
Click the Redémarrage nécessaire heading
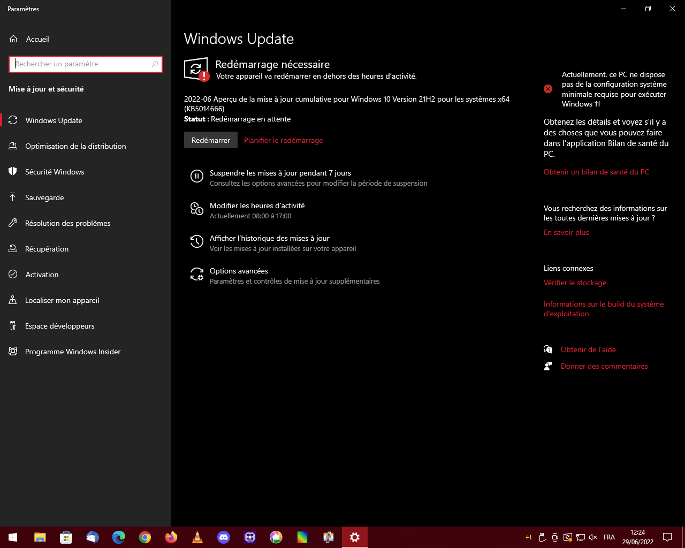272,64
